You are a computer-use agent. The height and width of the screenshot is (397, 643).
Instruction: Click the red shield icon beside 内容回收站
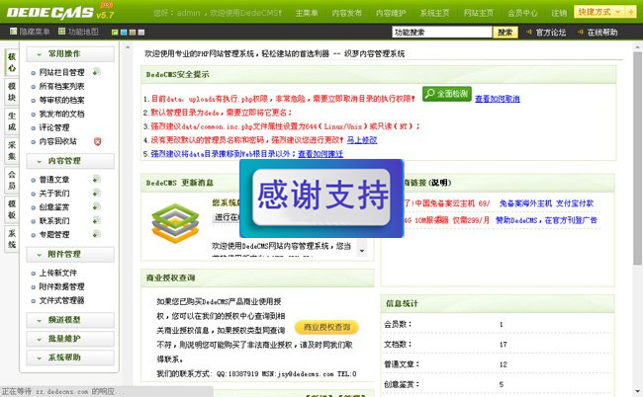(97, 141)
